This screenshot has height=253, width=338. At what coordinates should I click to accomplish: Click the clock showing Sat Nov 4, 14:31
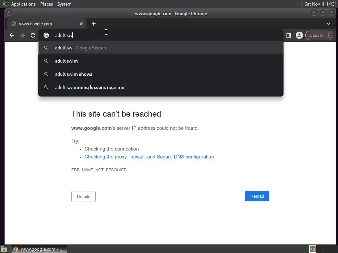(x=320, y=4)
